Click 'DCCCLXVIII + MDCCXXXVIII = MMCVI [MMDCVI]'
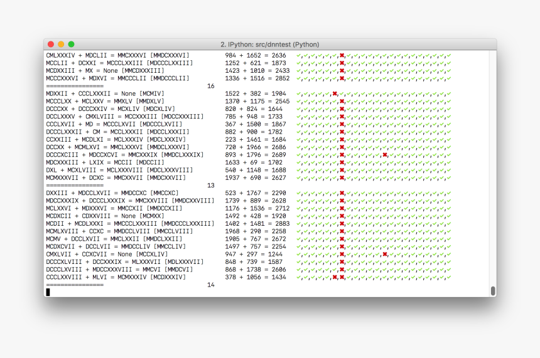Viewport: 540px width, 358px height. (x=119, y=269)
